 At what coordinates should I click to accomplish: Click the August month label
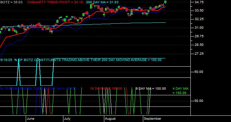coord(110,119)
